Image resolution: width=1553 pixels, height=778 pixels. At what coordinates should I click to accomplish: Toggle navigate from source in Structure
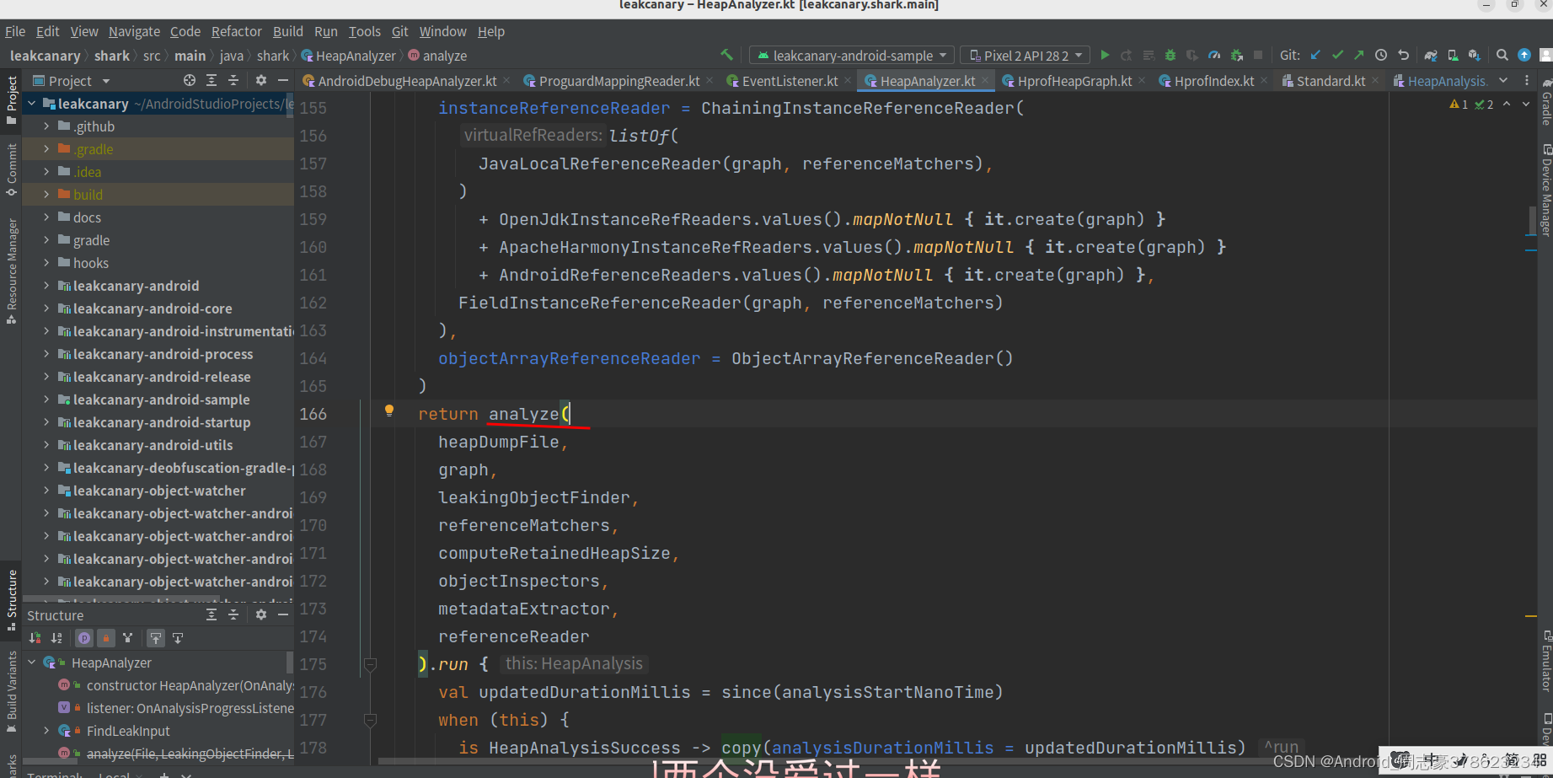(x=178, y=638)
